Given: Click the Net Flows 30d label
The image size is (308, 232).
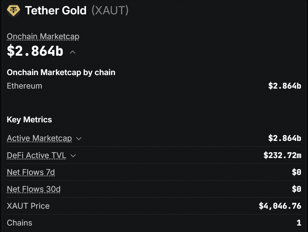Looking at the screenshot, I should pyautogui.click(x=33, y=189).
